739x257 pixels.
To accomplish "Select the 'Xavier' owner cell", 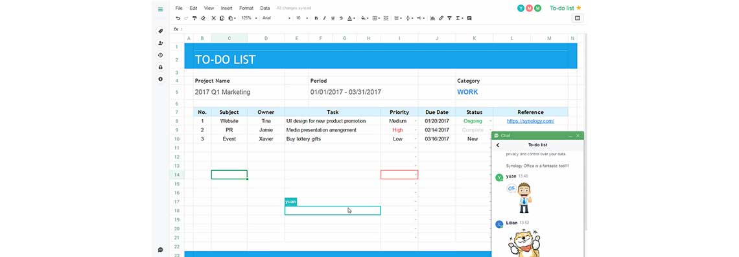I will pyautogui.click(x=266, y=139).
